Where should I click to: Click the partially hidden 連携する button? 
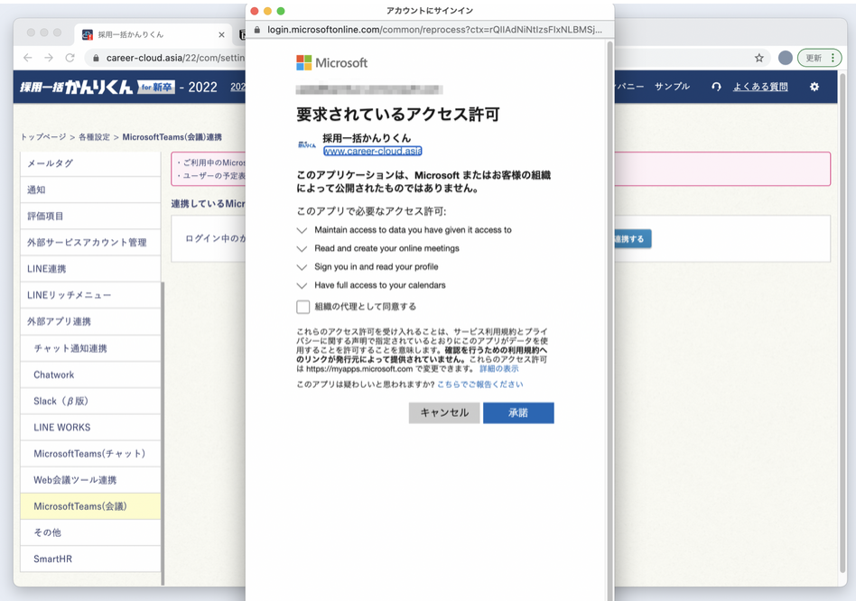point(632,239)
